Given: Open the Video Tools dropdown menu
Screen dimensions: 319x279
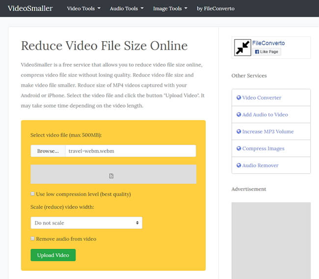Looking at the screenshot, I should pyautogui.click(x=83, y=8).
